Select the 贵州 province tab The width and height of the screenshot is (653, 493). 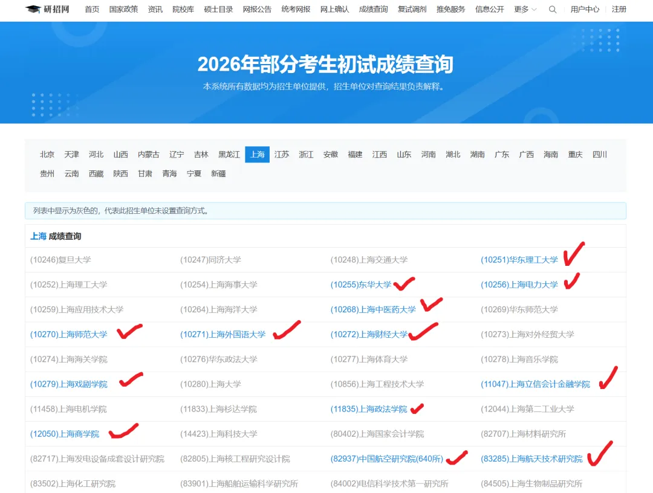(x=47, y=173)
